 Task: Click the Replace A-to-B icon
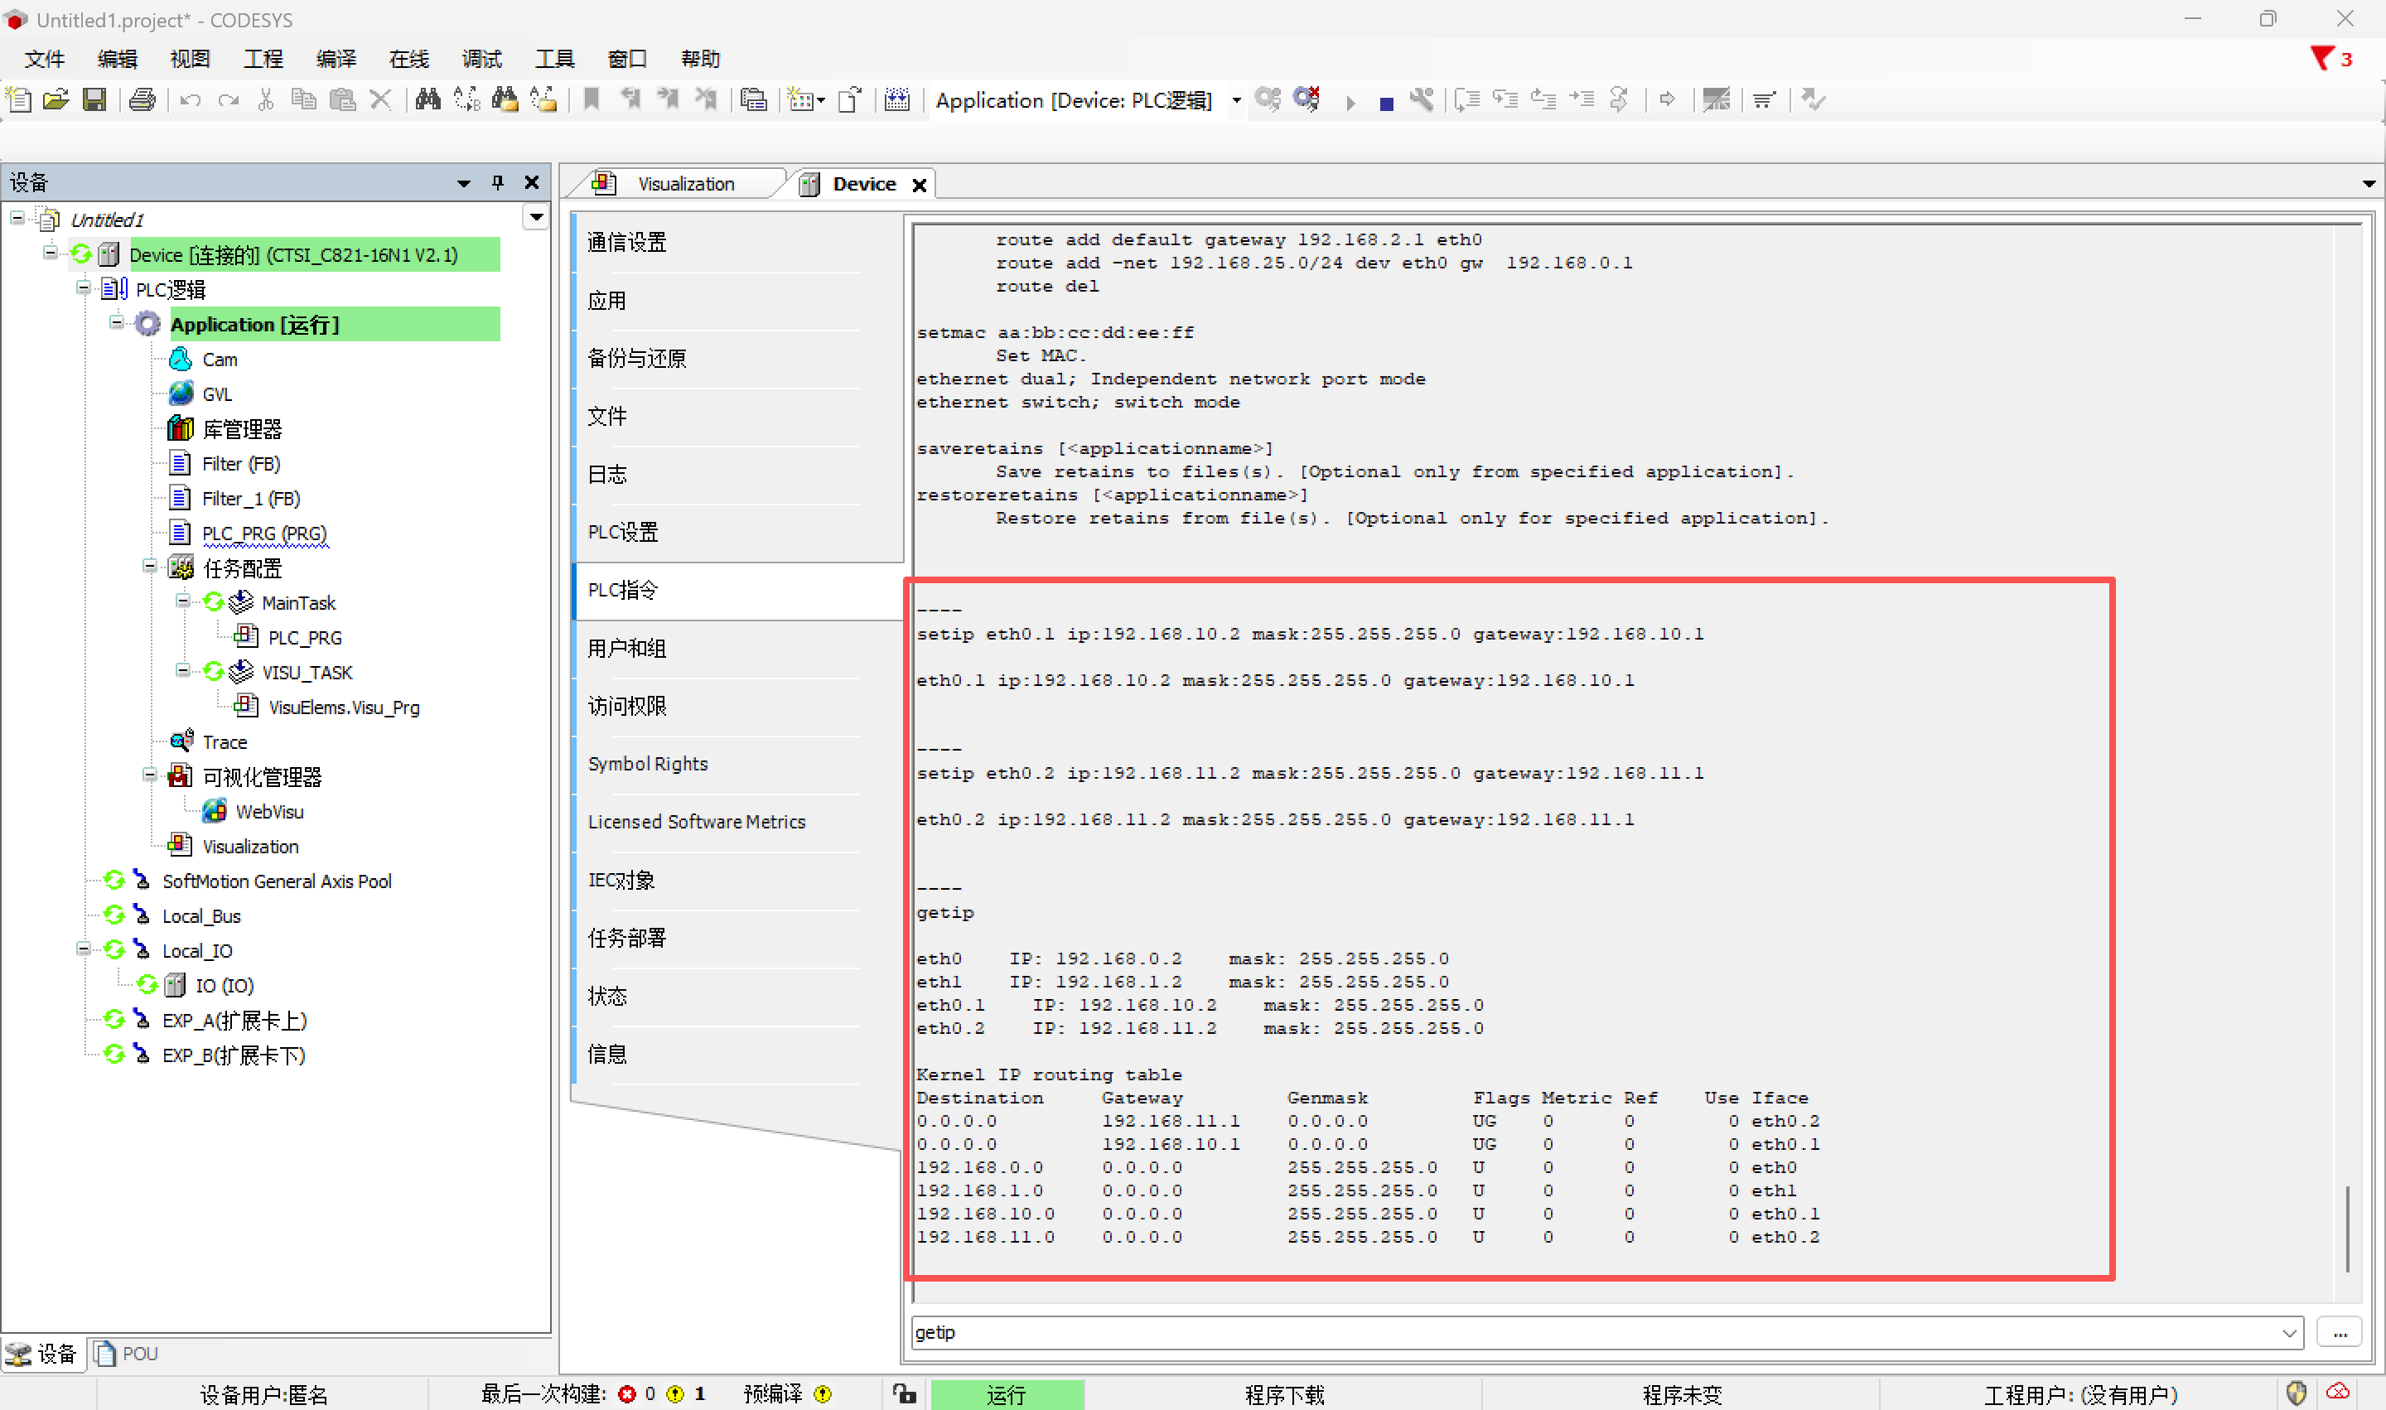tap(466, 99)
